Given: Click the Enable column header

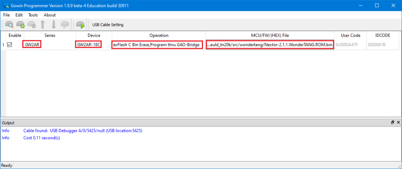Looking at the screenshot, I should (x=15, y=36).
